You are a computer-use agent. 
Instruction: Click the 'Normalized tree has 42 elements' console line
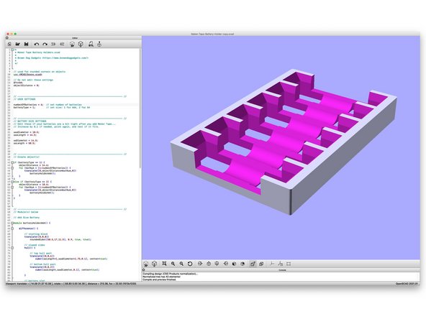pos(161,277)
